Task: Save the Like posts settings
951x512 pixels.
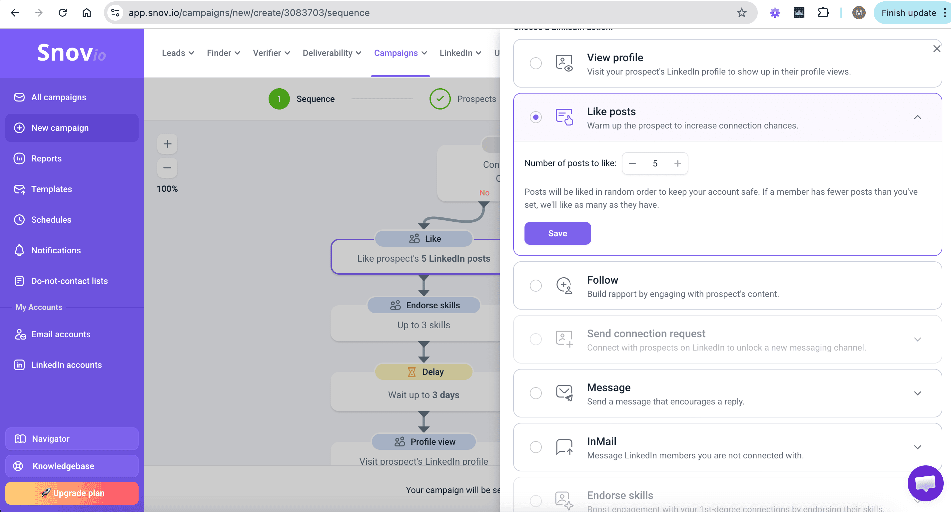Action: coord(557,233)
